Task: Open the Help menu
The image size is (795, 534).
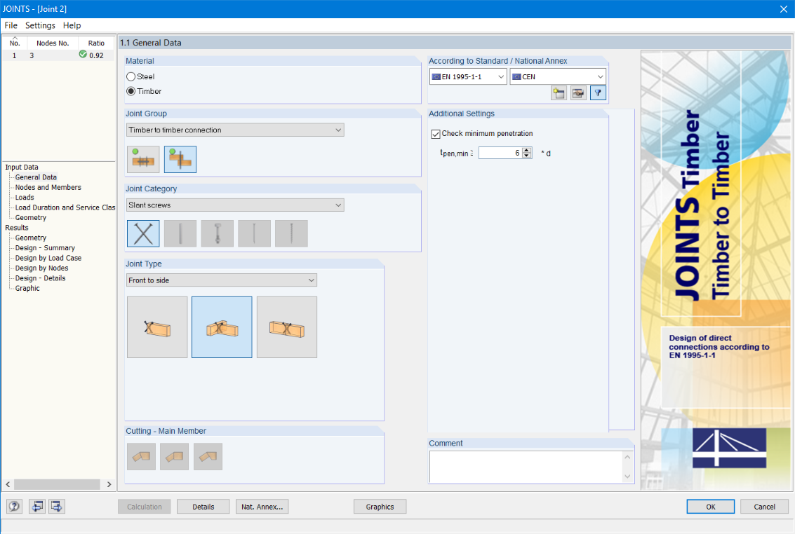Action: (72, 25)
